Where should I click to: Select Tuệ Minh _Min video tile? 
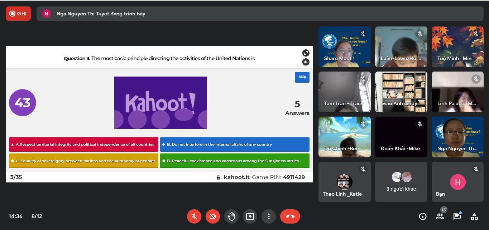[x=458, y=47]
